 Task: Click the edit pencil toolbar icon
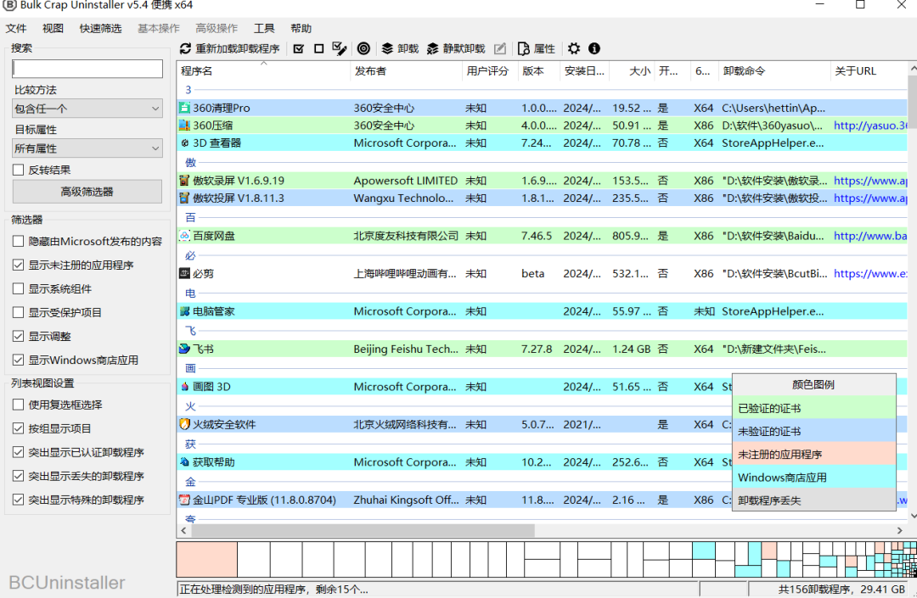(x=500, y=48)
